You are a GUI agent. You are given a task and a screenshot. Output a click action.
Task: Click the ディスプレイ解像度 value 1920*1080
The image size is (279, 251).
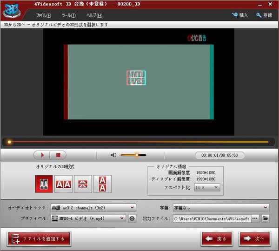click(206, 179)
